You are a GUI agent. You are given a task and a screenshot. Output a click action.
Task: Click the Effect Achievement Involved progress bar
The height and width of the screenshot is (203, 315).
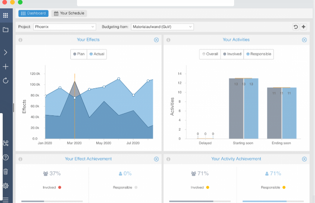[x=52, y=201]
